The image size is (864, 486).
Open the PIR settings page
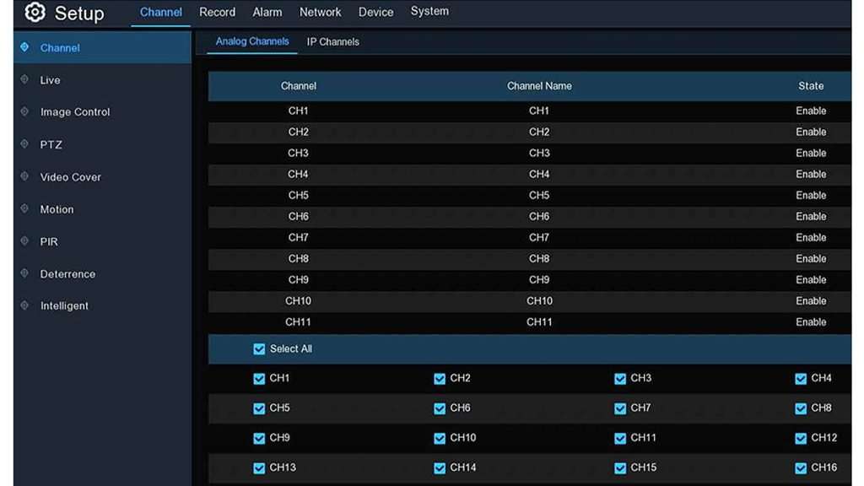coord(48,241)
